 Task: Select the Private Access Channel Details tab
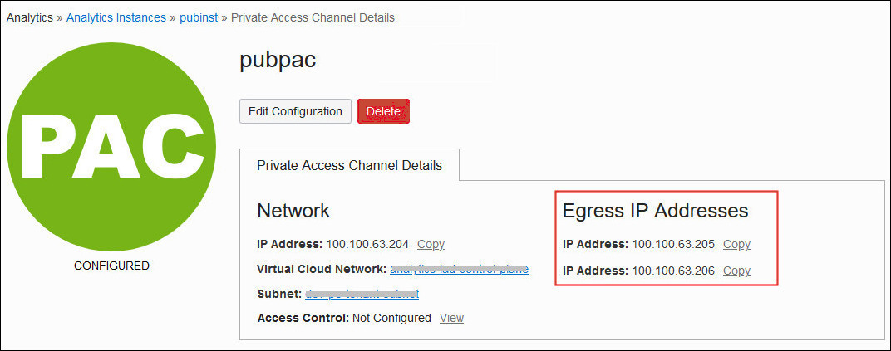(349, 165)
